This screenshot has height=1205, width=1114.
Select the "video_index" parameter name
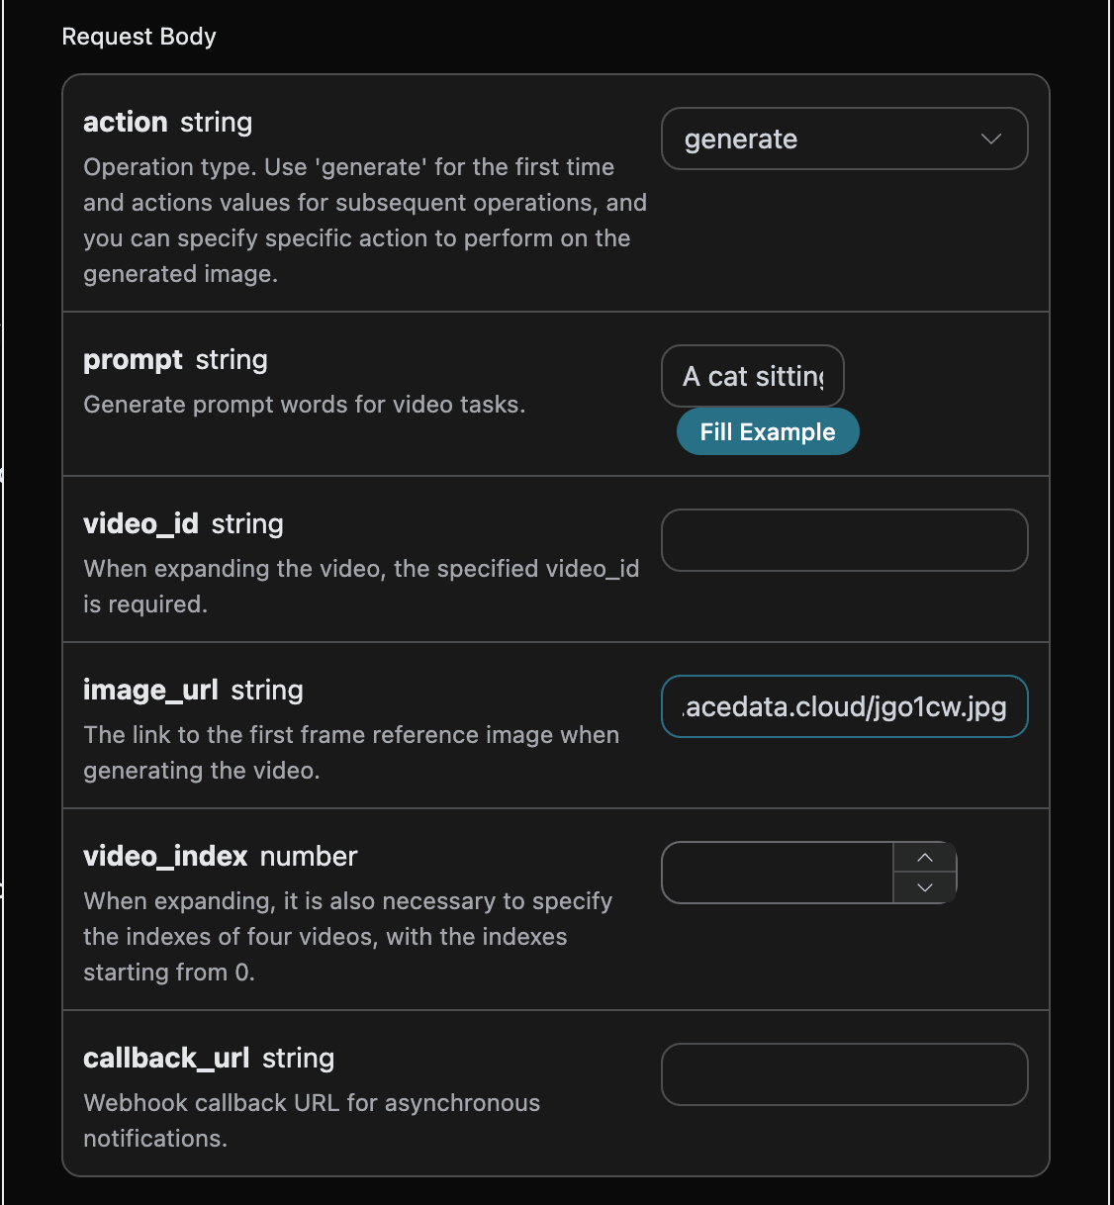165,856
